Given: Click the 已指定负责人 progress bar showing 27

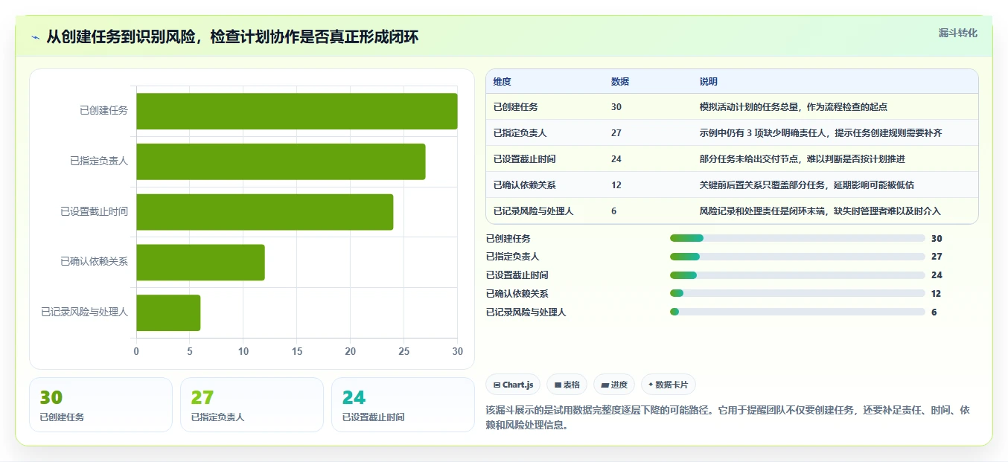Looking at the screenshot, I should coord(797,257).
